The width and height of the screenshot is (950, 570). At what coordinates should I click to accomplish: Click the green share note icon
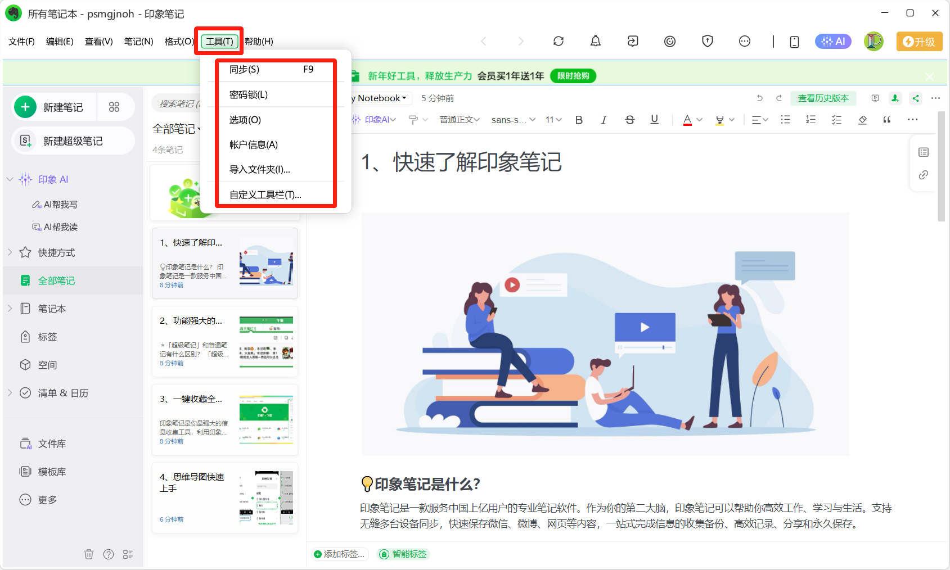[x=916, y=98]
